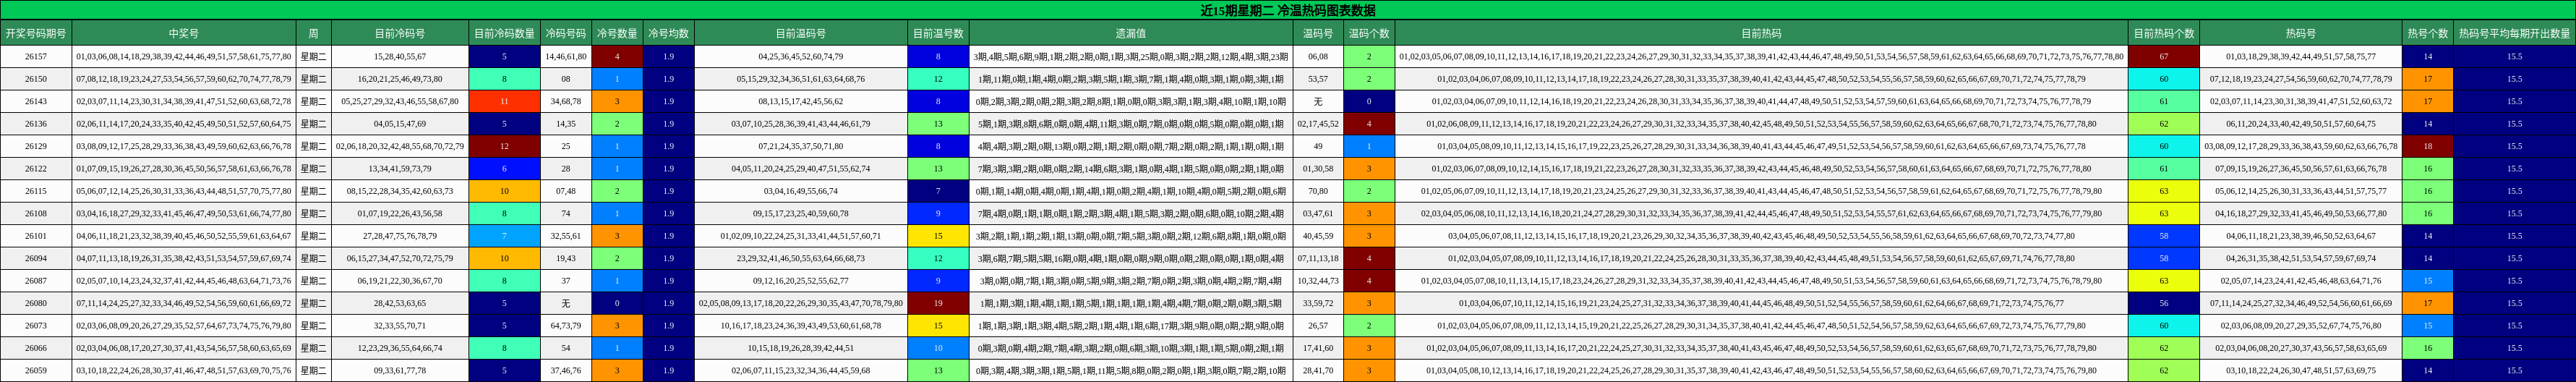Select the warm code cell 07,11,13,18
Viewport: 2576px width, 382px height.
click(1318, 258)
